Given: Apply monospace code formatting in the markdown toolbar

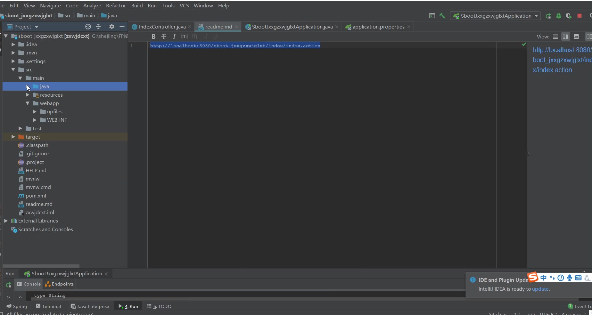Looking at the screenshot, I should 184,36.
